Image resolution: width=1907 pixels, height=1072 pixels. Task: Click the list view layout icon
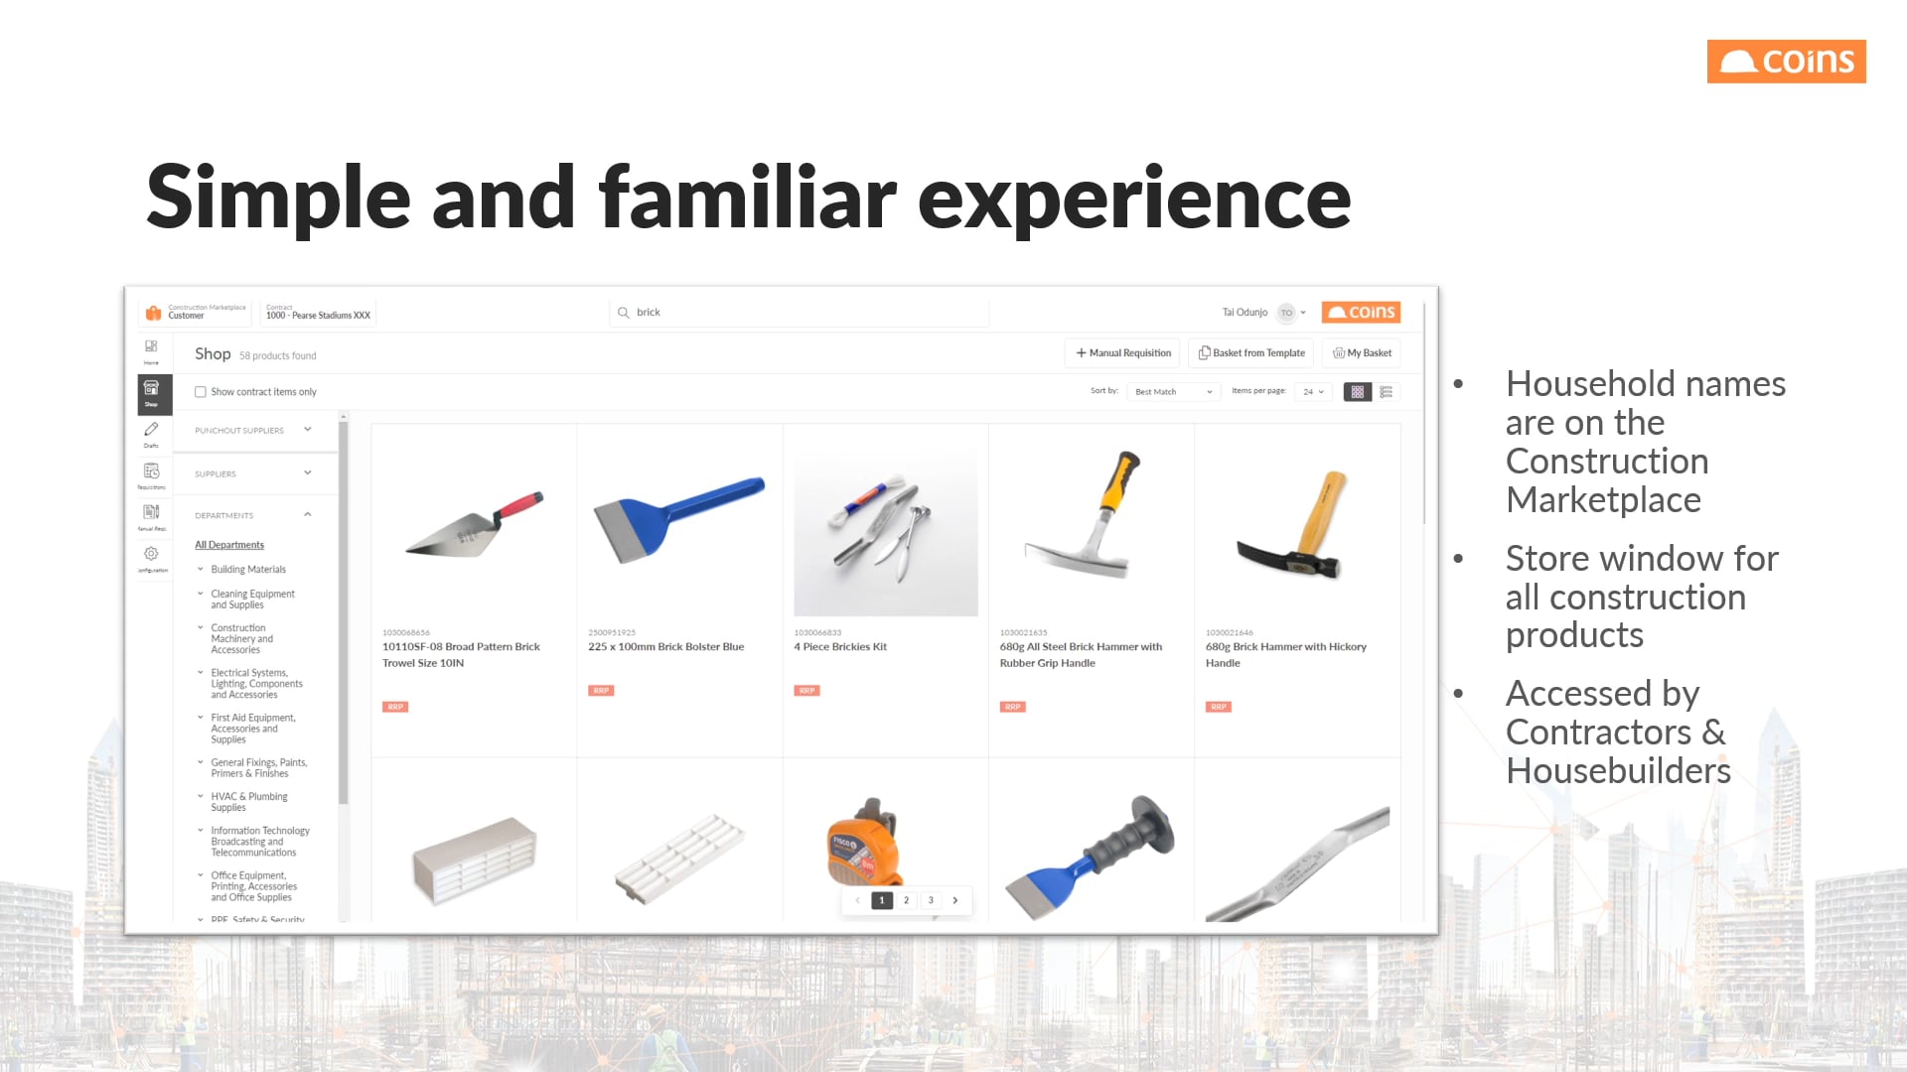pyautogui.click(x=1386, y=391)
